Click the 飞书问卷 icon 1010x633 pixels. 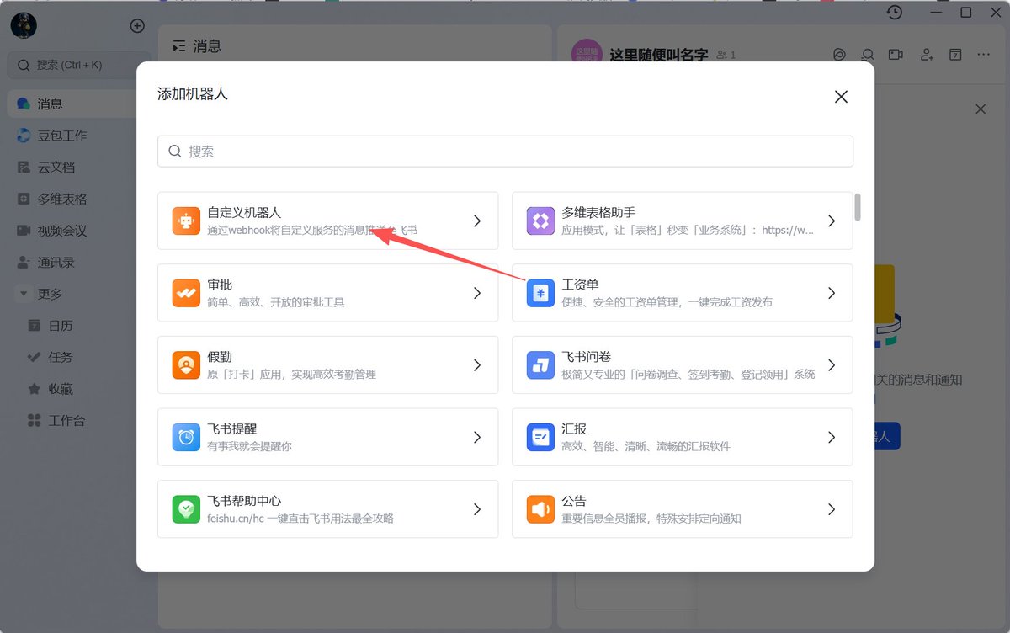click(540, 365)
